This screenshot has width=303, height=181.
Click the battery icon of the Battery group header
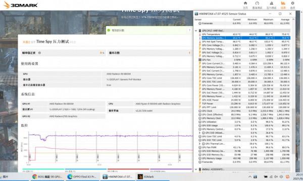click(x=200, y=169)
